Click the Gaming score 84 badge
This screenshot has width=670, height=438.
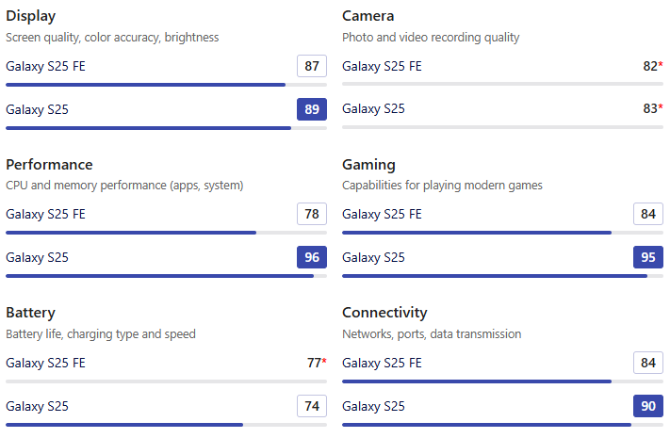648,214
